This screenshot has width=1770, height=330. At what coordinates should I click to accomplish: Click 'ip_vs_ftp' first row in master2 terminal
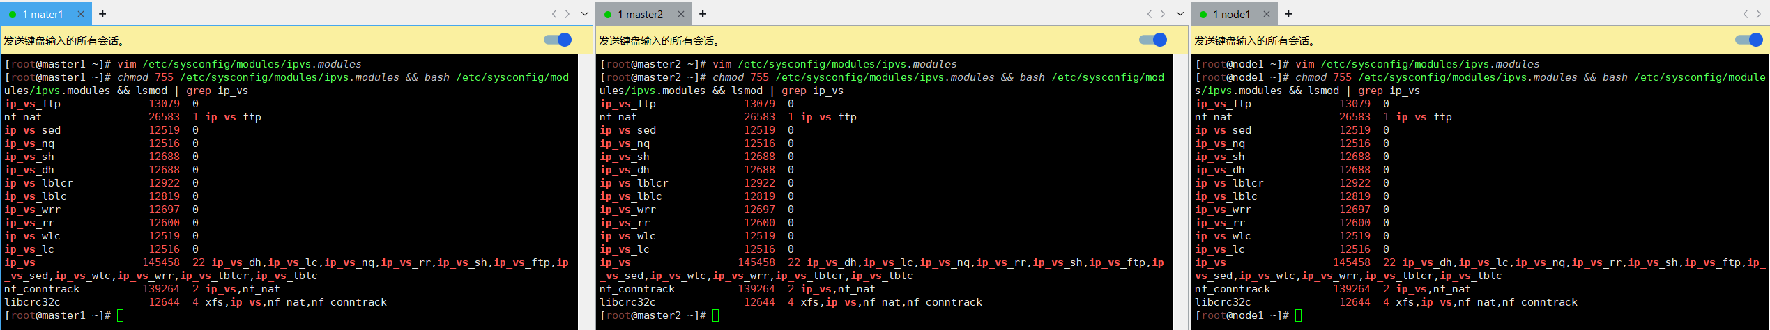(696, 104)
